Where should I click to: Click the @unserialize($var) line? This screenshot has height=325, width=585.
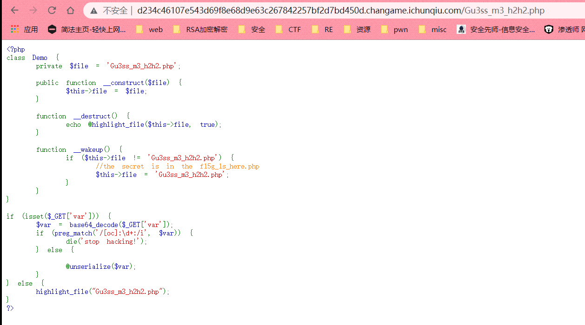coord(101,266)
